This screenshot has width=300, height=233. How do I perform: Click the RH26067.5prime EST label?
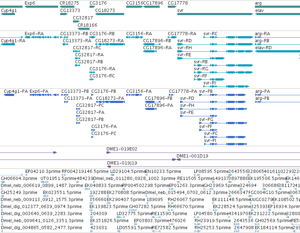(186, 200)
